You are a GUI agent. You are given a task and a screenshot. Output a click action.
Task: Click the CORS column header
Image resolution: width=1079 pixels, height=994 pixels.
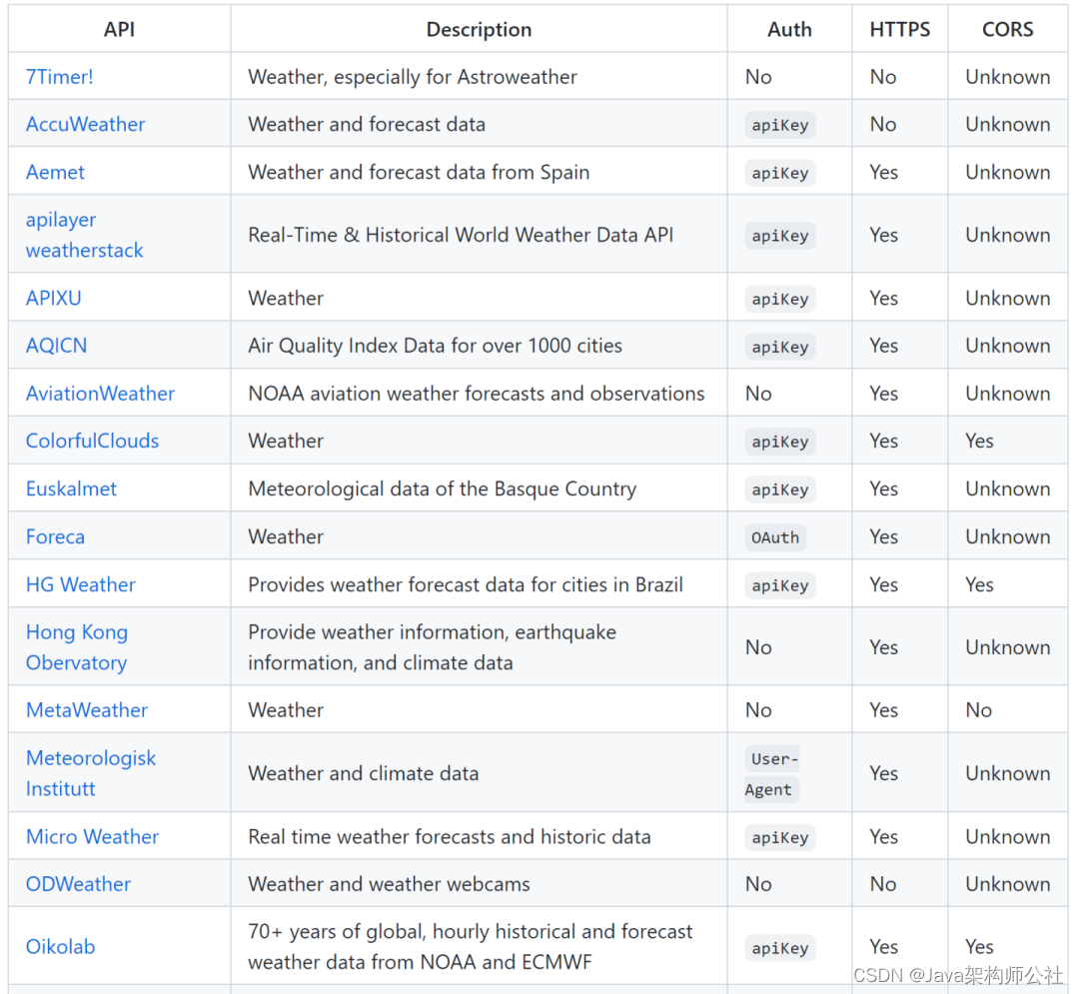pos(1007,30)
